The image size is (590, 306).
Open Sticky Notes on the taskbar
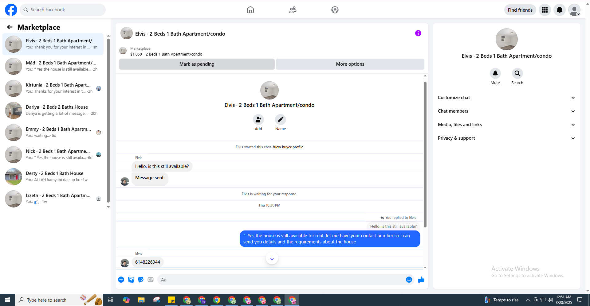(x=171, y=300)
